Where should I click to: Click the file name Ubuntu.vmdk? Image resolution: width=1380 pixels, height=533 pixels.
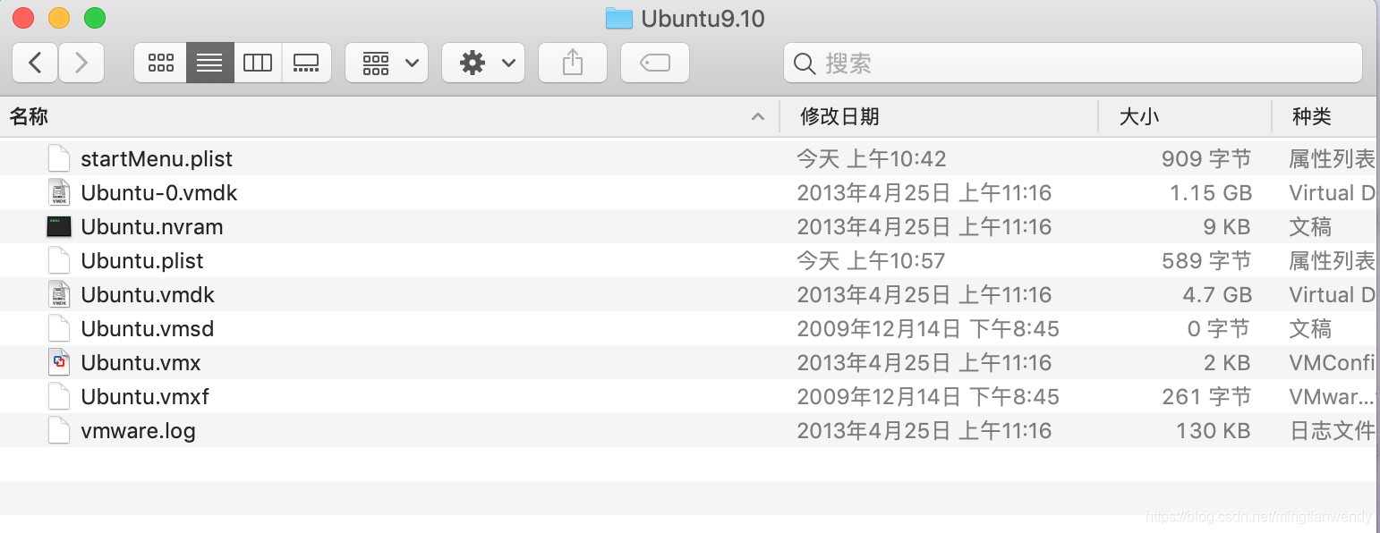click(148, 295)
